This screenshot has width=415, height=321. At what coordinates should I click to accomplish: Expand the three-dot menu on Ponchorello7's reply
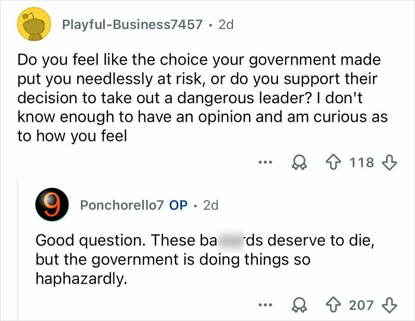266,305
